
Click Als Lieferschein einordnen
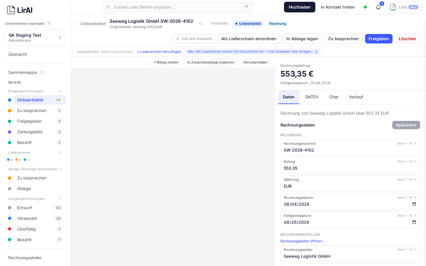(x=249, y=39)
